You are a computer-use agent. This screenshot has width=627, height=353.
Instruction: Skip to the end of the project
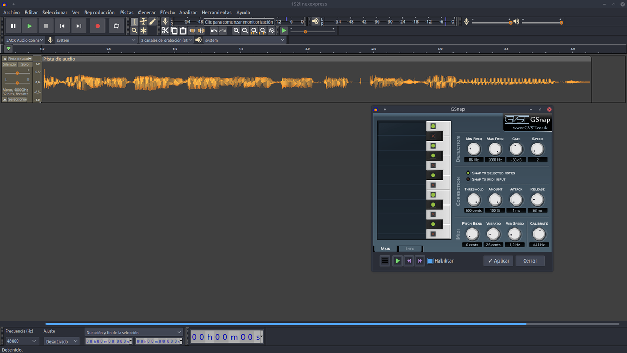[x=78, y=26]
